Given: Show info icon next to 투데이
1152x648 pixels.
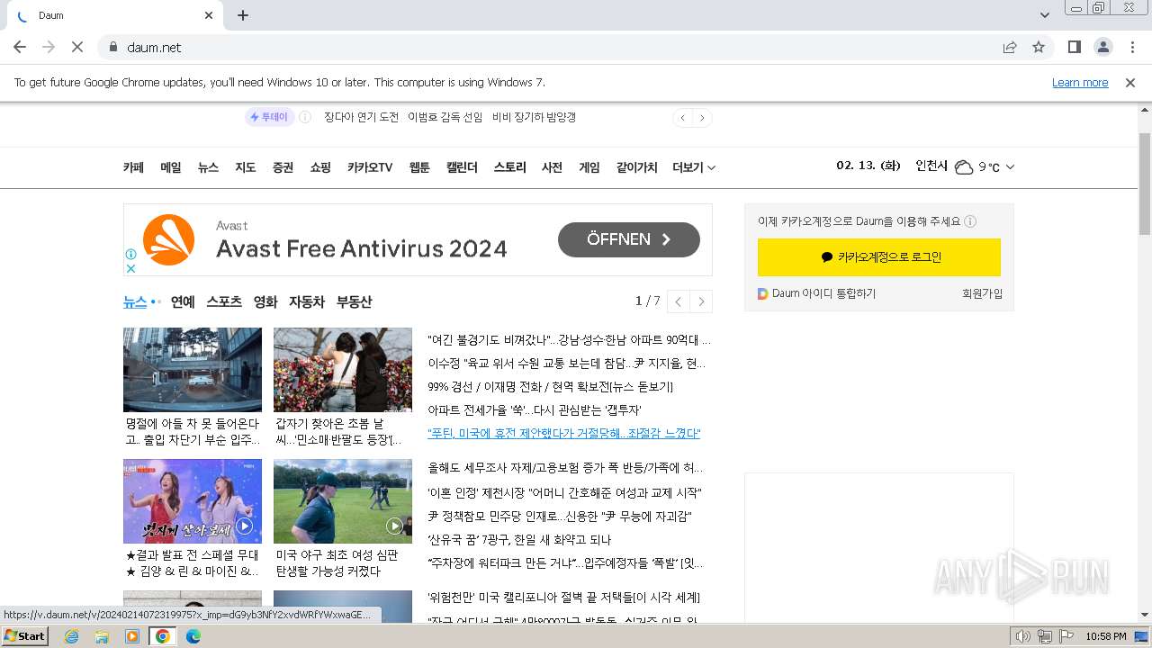Looking at the screenshot, I should 305,117.
